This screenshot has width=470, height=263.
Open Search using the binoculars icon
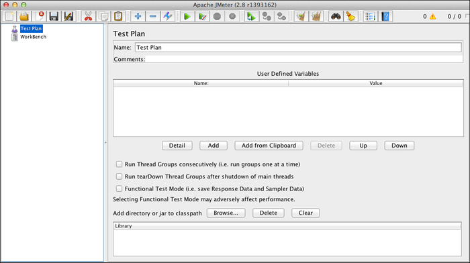coord(336,17)
